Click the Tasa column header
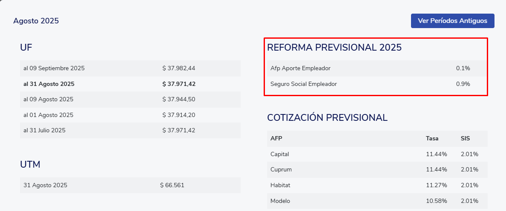This screenshot has height=211, width=506. click(432, 139)
